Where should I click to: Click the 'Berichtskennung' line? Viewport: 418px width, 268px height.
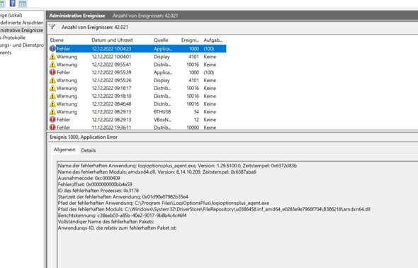pos(122,216)
